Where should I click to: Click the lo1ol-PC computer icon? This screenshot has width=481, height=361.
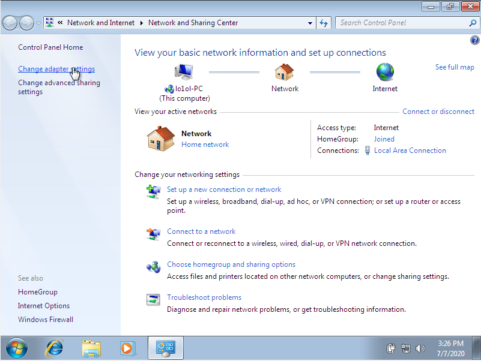(184, 72)
